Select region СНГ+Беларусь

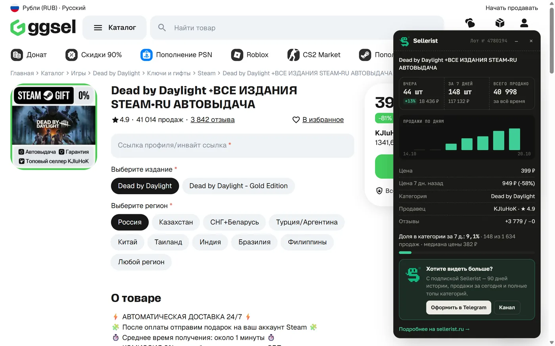pyautogui.click(x=235, y=222)
